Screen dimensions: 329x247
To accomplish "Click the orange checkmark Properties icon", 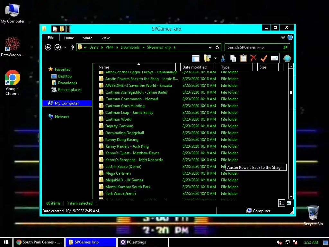I will pyautogui.click(x=264, y=58).
